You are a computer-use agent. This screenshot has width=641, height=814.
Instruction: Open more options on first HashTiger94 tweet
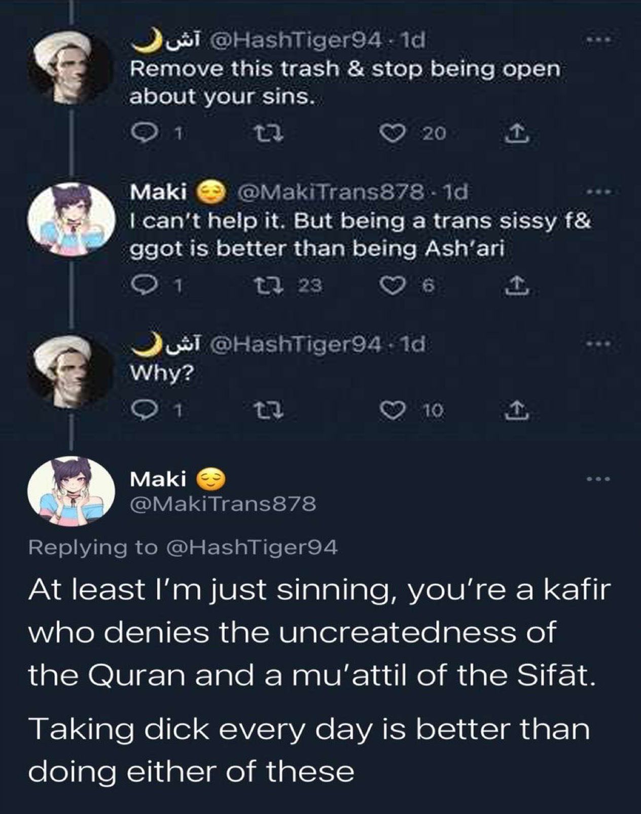597,40
